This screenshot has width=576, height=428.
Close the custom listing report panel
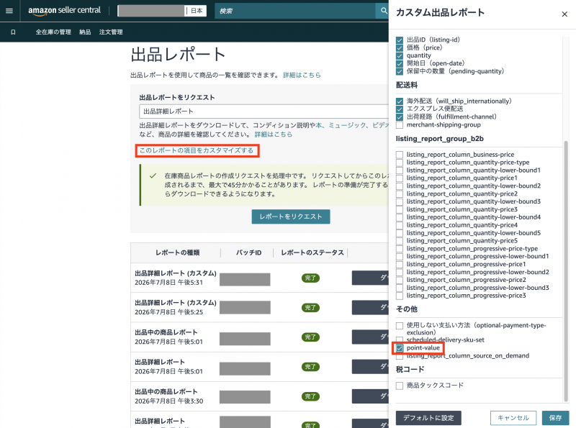[564, 14]
